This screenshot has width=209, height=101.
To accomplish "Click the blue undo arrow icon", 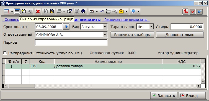I will (x=102, y=12).
